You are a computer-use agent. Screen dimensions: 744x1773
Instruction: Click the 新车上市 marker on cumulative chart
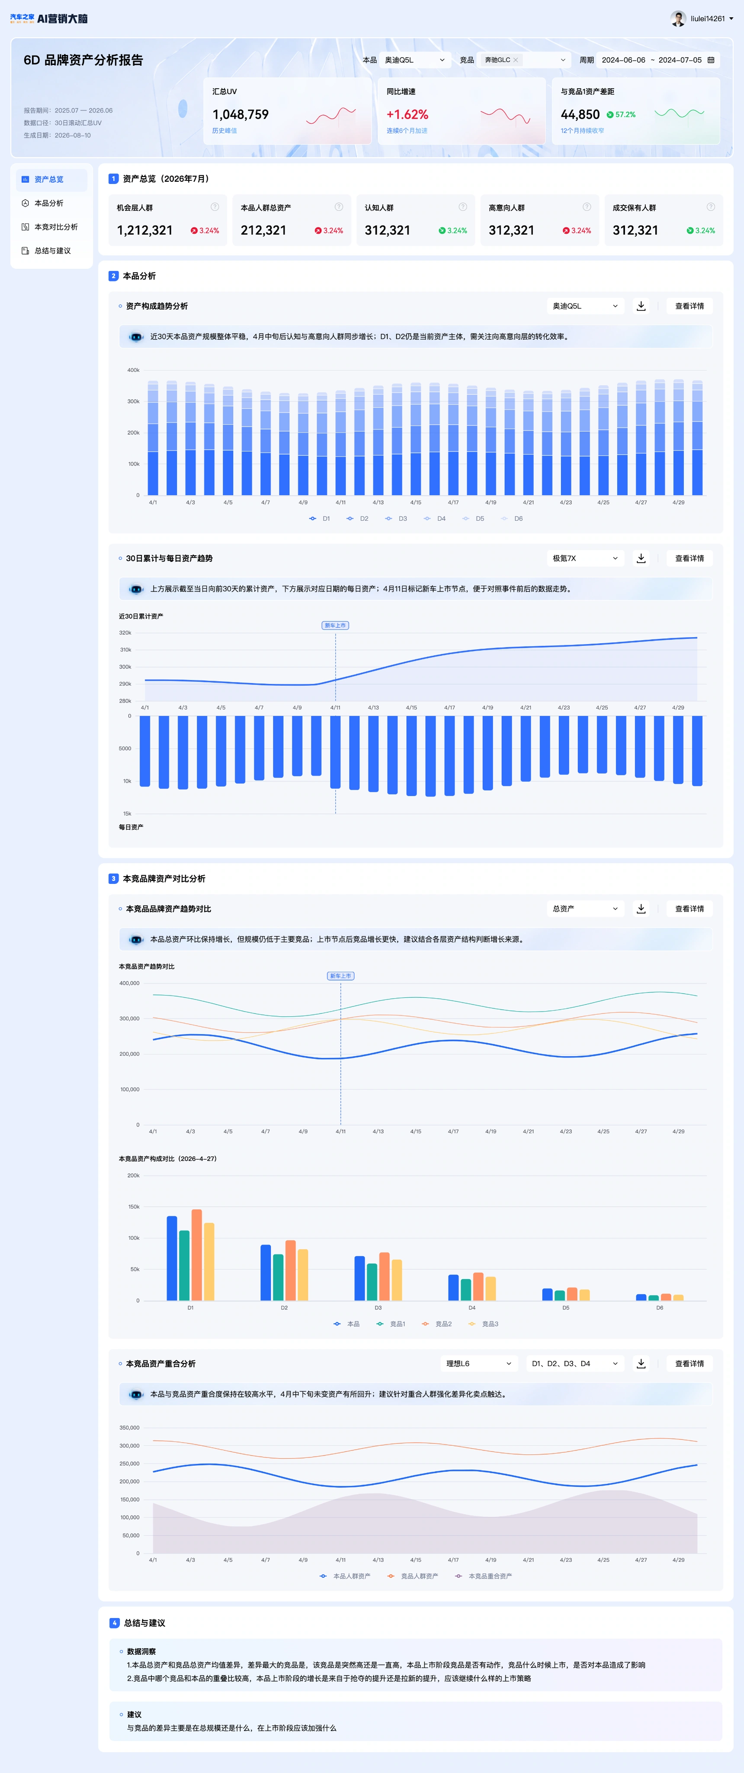[x=336, y=625]
